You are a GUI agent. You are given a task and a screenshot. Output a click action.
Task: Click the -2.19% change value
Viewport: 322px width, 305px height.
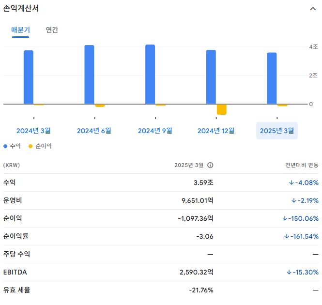point(305,200)
